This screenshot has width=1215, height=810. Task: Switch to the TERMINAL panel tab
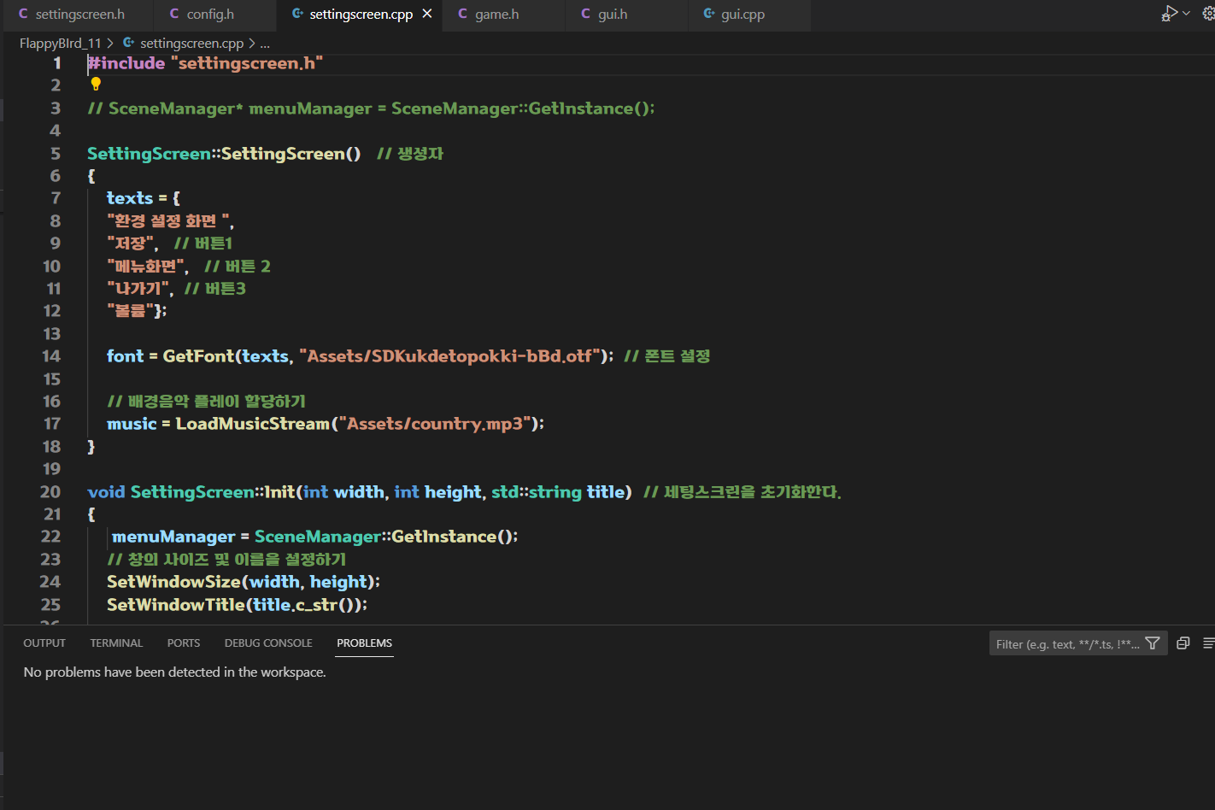(x=116, y=643)
